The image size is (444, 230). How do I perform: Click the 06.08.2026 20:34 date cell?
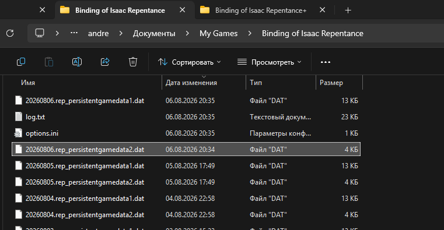point(190,150)
